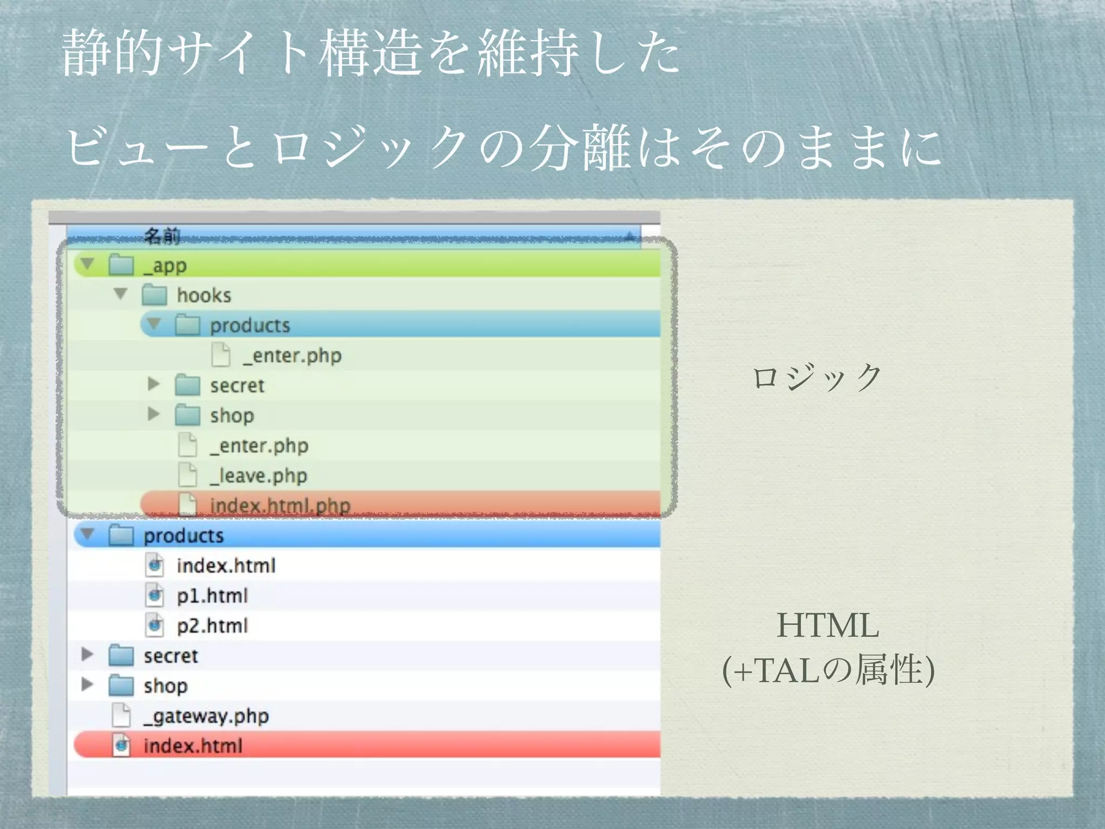Screen dimensions: 1105x829
Task: Click the (+TALの属性) caption
Action: [828, 671]
